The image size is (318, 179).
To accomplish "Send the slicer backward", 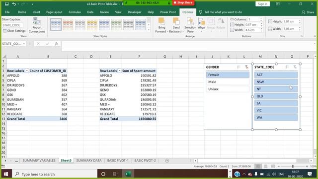I will (x=176, y=23).
